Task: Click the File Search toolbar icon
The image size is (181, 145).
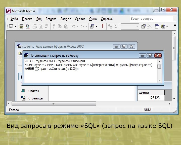Action: tap(27, 26)
